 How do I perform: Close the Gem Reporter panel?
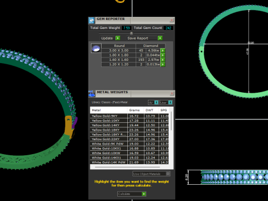(x=171, y=20)
